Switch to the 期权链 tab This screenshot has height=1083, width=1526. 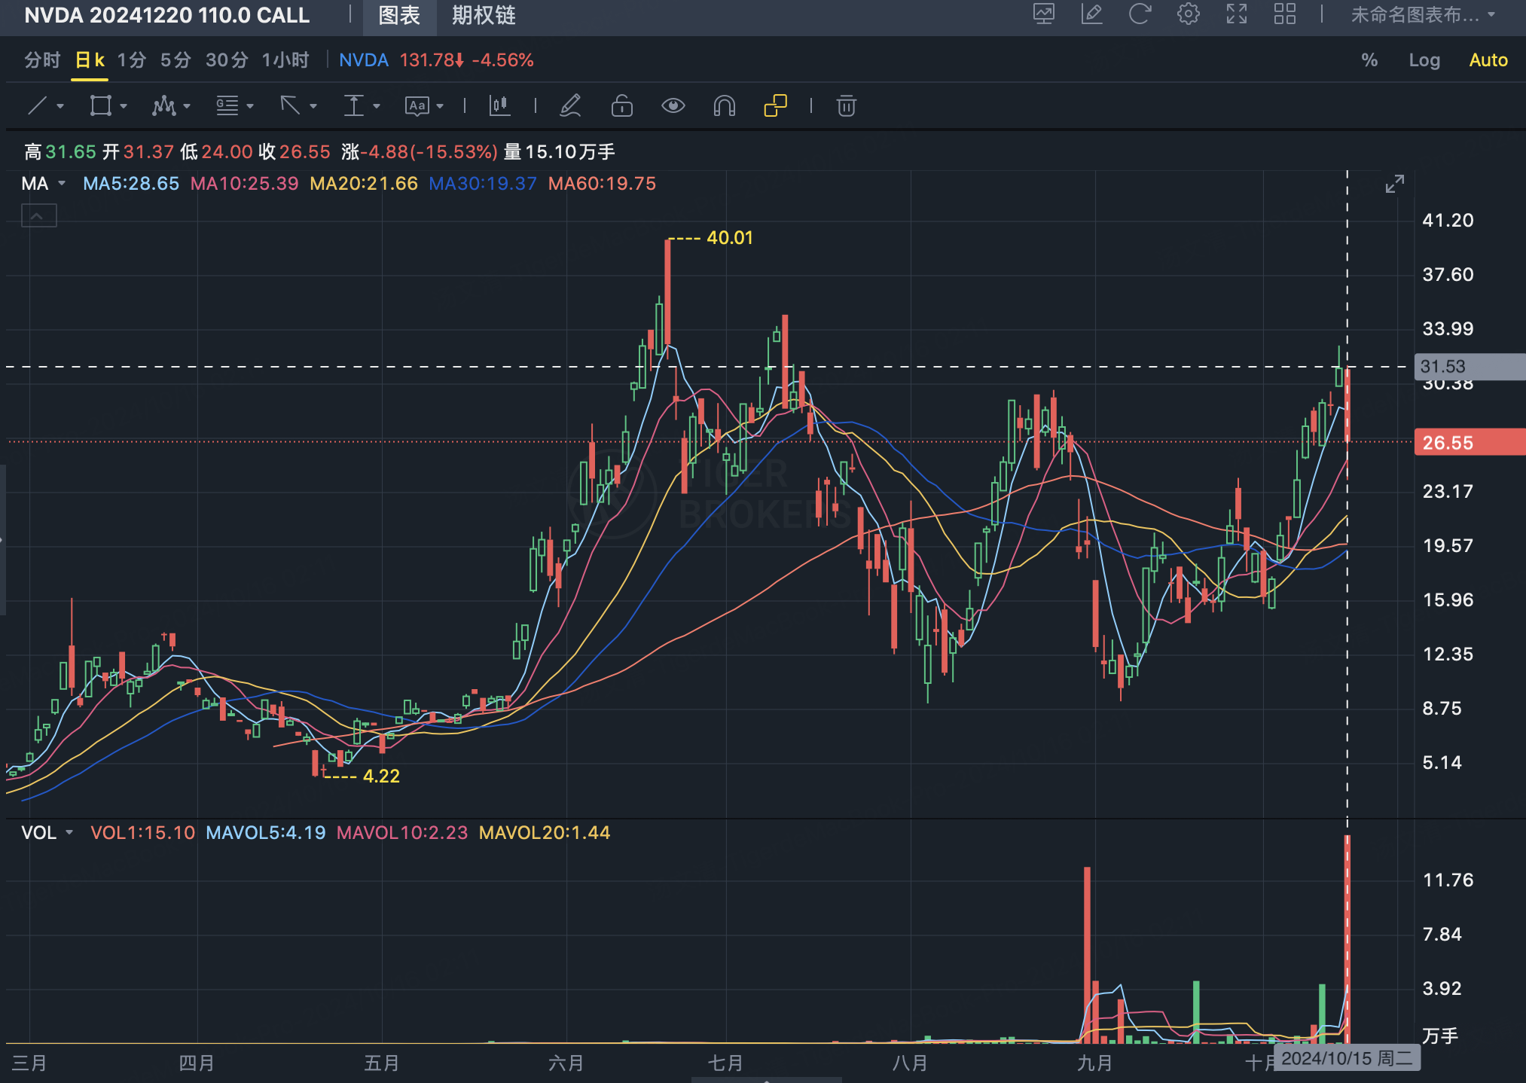pos(484,15)
